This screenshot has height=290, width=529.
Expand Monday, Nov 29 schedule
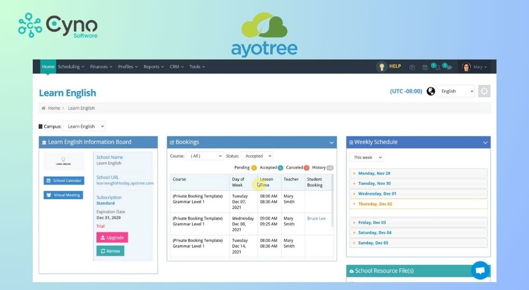click(418, 173)
